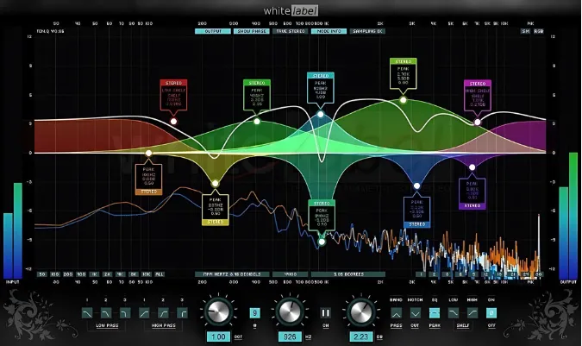Select the yellow peak band node

pyautogui.click(x=215, y=184)
